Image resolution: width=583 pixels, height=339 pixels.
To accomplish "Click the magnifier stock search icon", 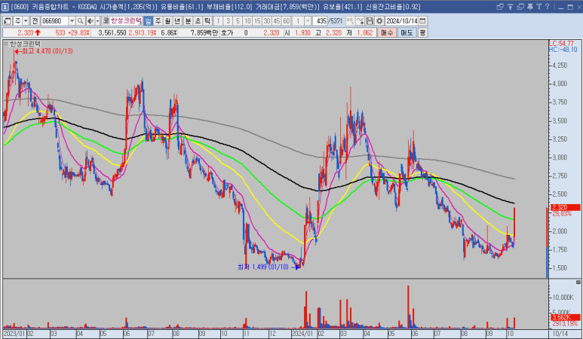I will tap(80, 21).
